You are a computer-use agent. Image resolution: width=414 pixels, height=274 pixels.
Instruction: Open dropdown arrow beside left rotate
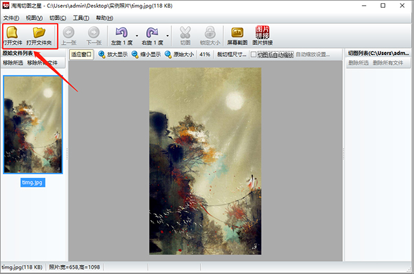click(136, 36)
